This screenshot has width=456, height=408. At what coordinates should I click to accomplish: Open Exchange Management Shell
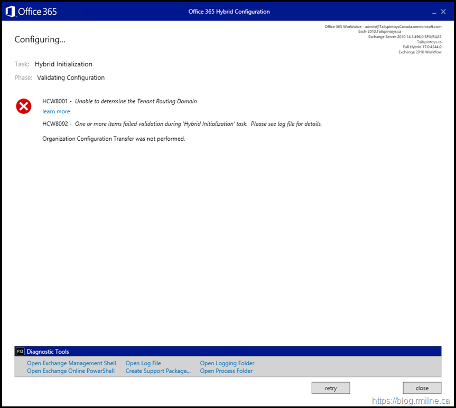coord(71,363)
